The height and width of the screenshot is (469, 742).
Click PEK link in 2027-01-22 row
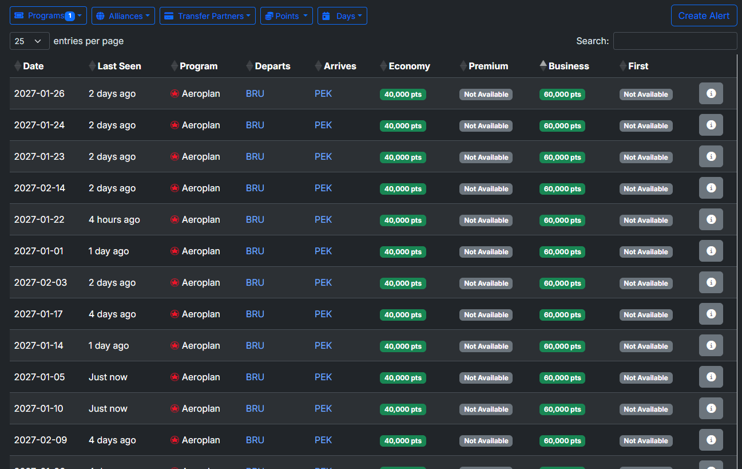click(x=323, y=219)
